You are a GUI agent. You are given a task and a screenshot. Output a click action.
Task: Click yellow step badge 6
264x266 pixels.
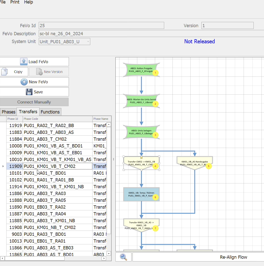coord(155,197)
